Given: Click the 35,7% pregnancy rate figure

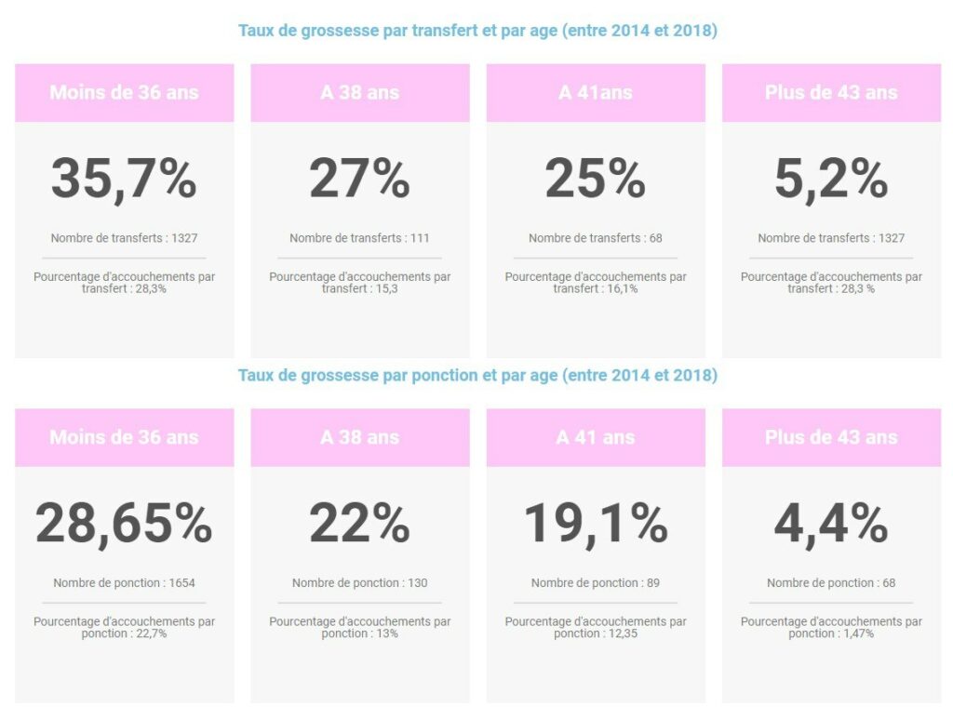Looking at the screenshot, I should click(x=124, y=179).
